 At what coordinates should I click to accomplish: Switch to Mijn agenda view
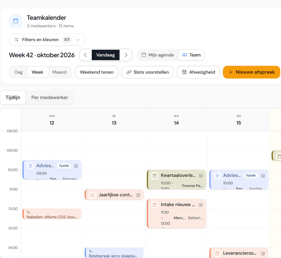[x=158, y=55]
